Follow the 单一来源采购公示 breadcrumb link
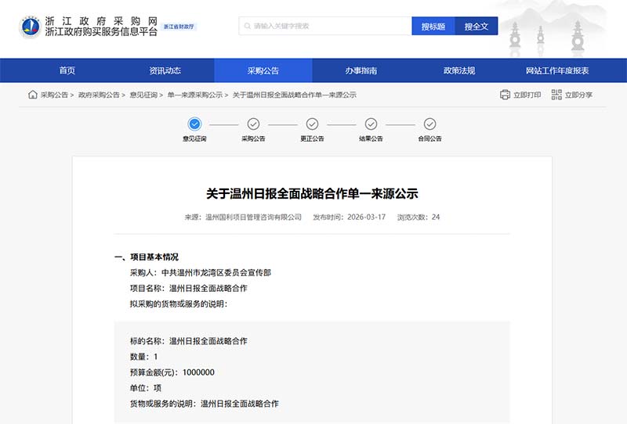 194,95
